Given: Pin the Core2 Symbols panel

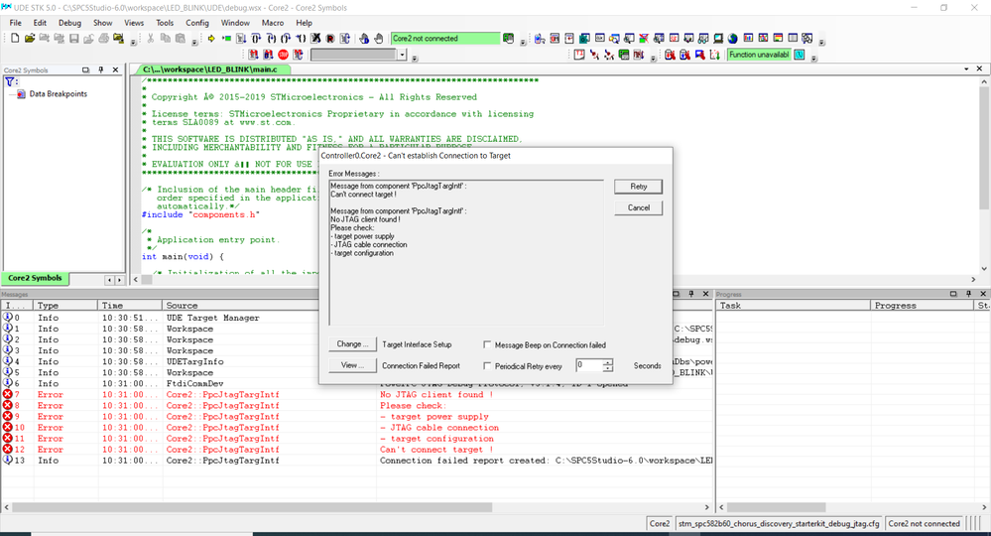Looking at the screenshot, I should click(x=100, y=69).
